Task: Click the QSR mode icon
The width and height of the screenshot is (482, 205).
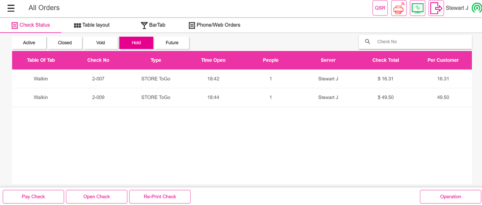Action: coord(380,8)
